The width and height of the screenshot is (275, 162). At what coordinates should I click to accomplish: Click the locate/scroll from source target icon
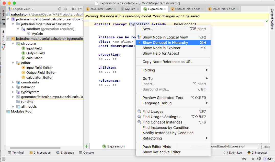60,9
